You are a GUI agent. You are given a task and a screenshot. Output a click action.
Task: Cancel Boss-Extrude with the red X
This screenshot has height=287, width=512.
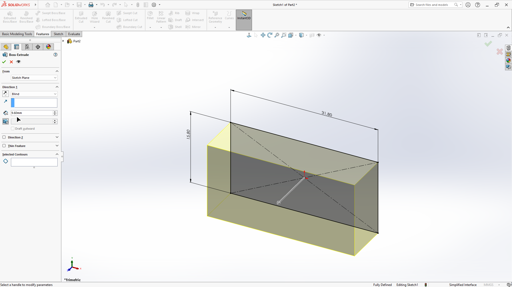point(11,62)
